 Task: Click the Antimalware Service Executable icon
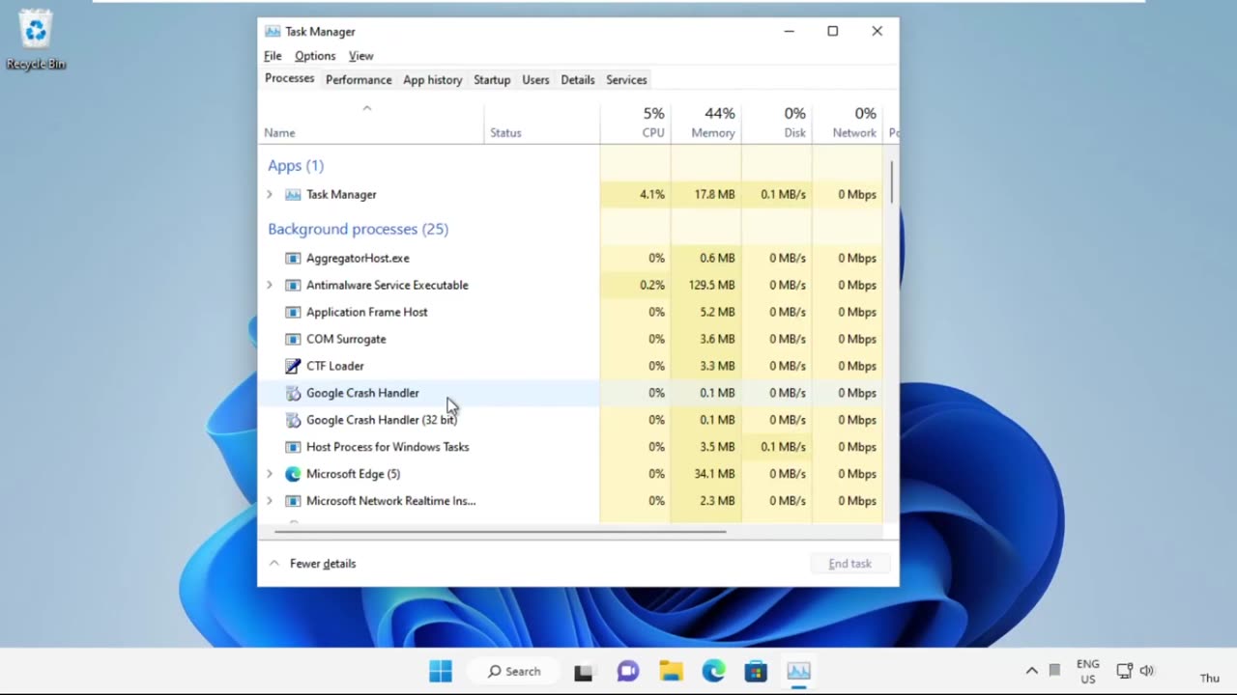pyautogui.click(x=293, y=285)
